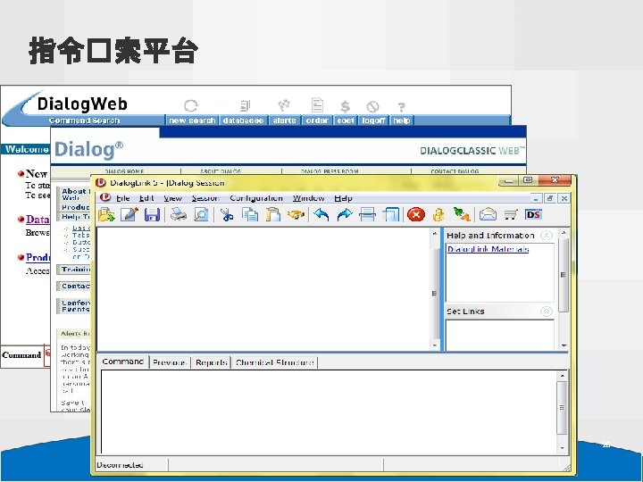The width and height of the screenshot is (643, 482).
Task: Open the DialogLink Materials link
Action: coord(488,249)
